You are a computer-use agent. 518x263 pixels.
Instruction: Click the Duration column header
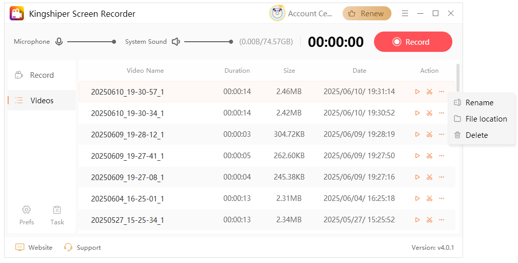point(237,70)
